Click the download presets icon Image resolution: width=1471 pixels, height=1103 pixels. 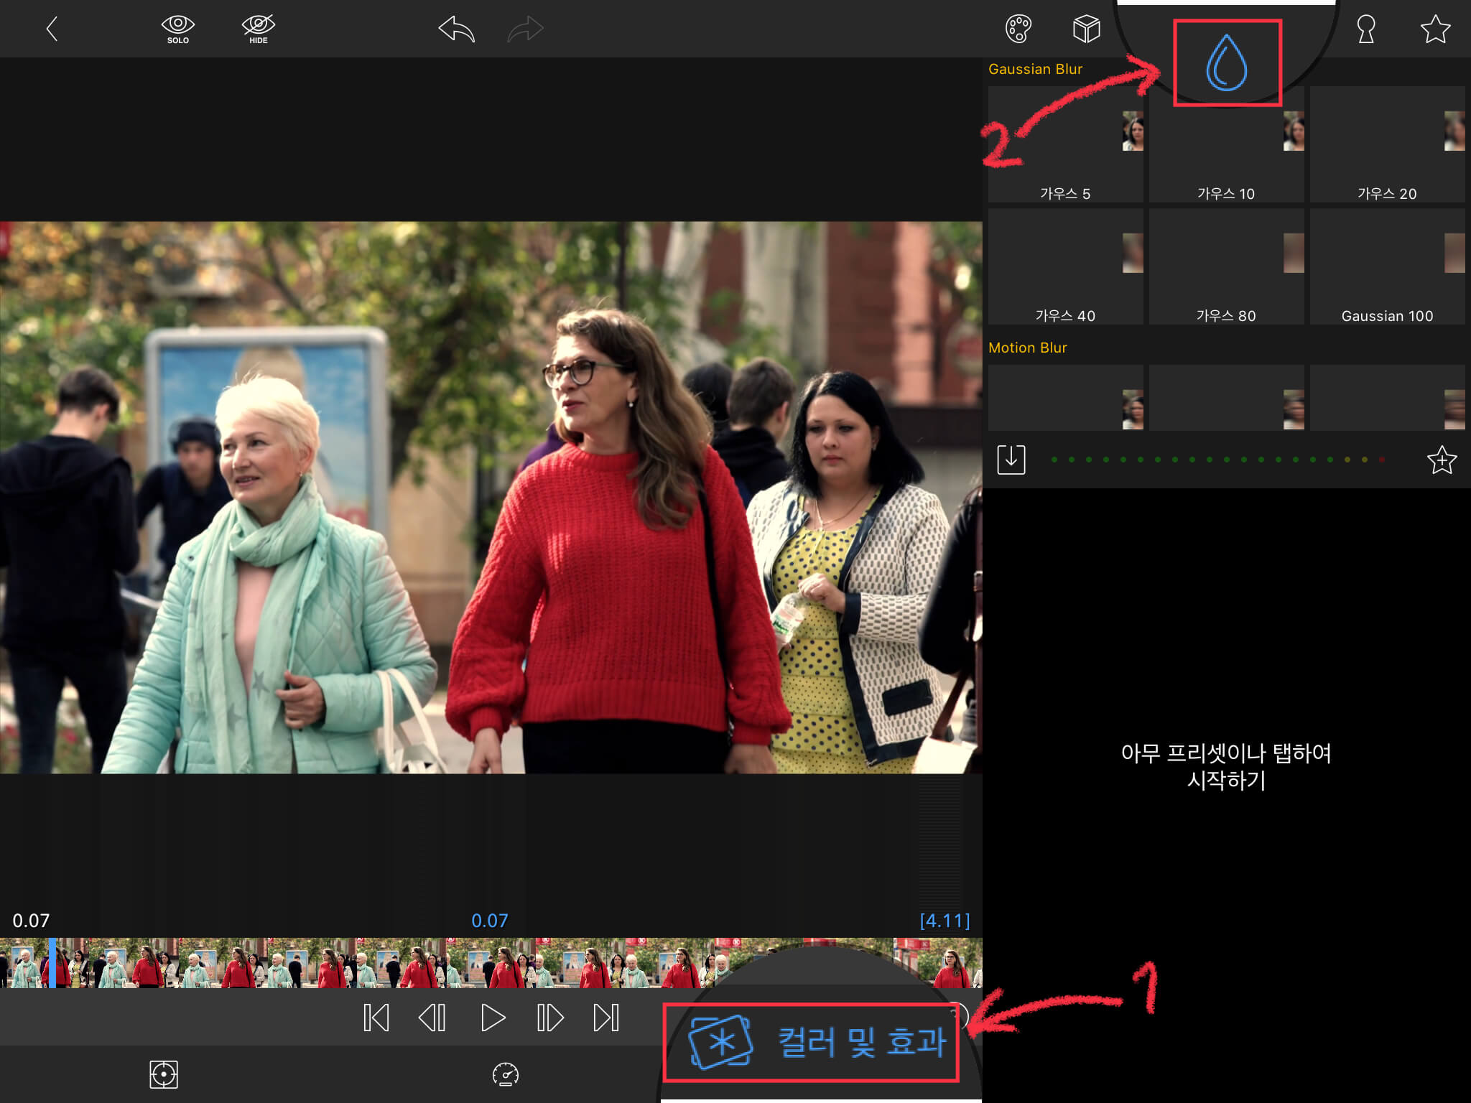coord(1011,460)
